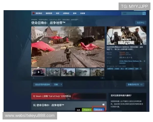The height and width of the screenshot is (122, 153).
Task: Open the dropdown arrow next to 忽略
Action: [x=61, y=84]
